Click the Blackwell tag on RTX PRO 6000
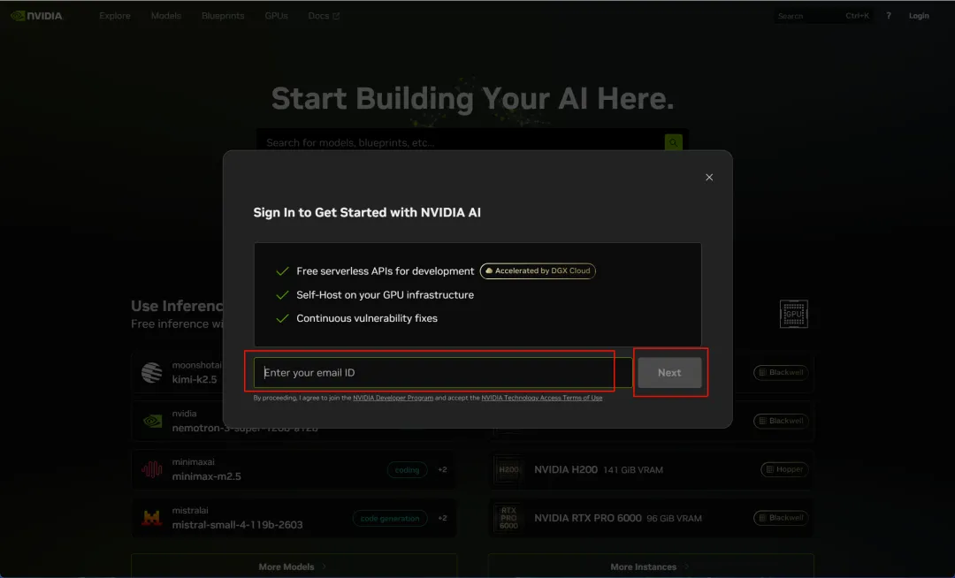 pyautogui.click(x=781, y=518)
